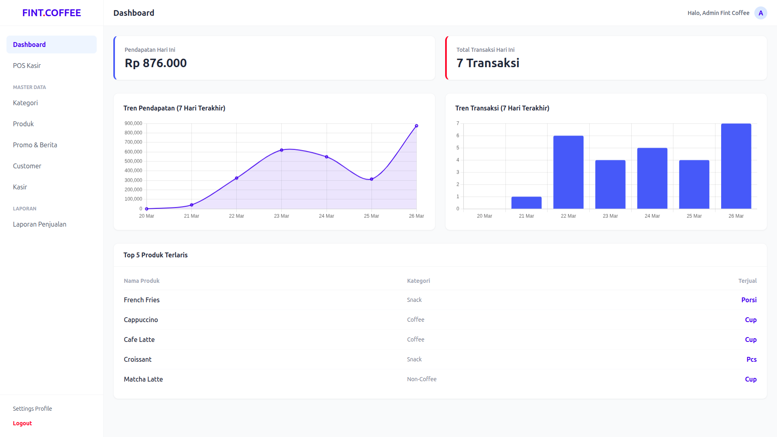Viewport: 777px width, 437px height.
Task: Click the '7 Transaksi' total value
Action: point(488,63)
